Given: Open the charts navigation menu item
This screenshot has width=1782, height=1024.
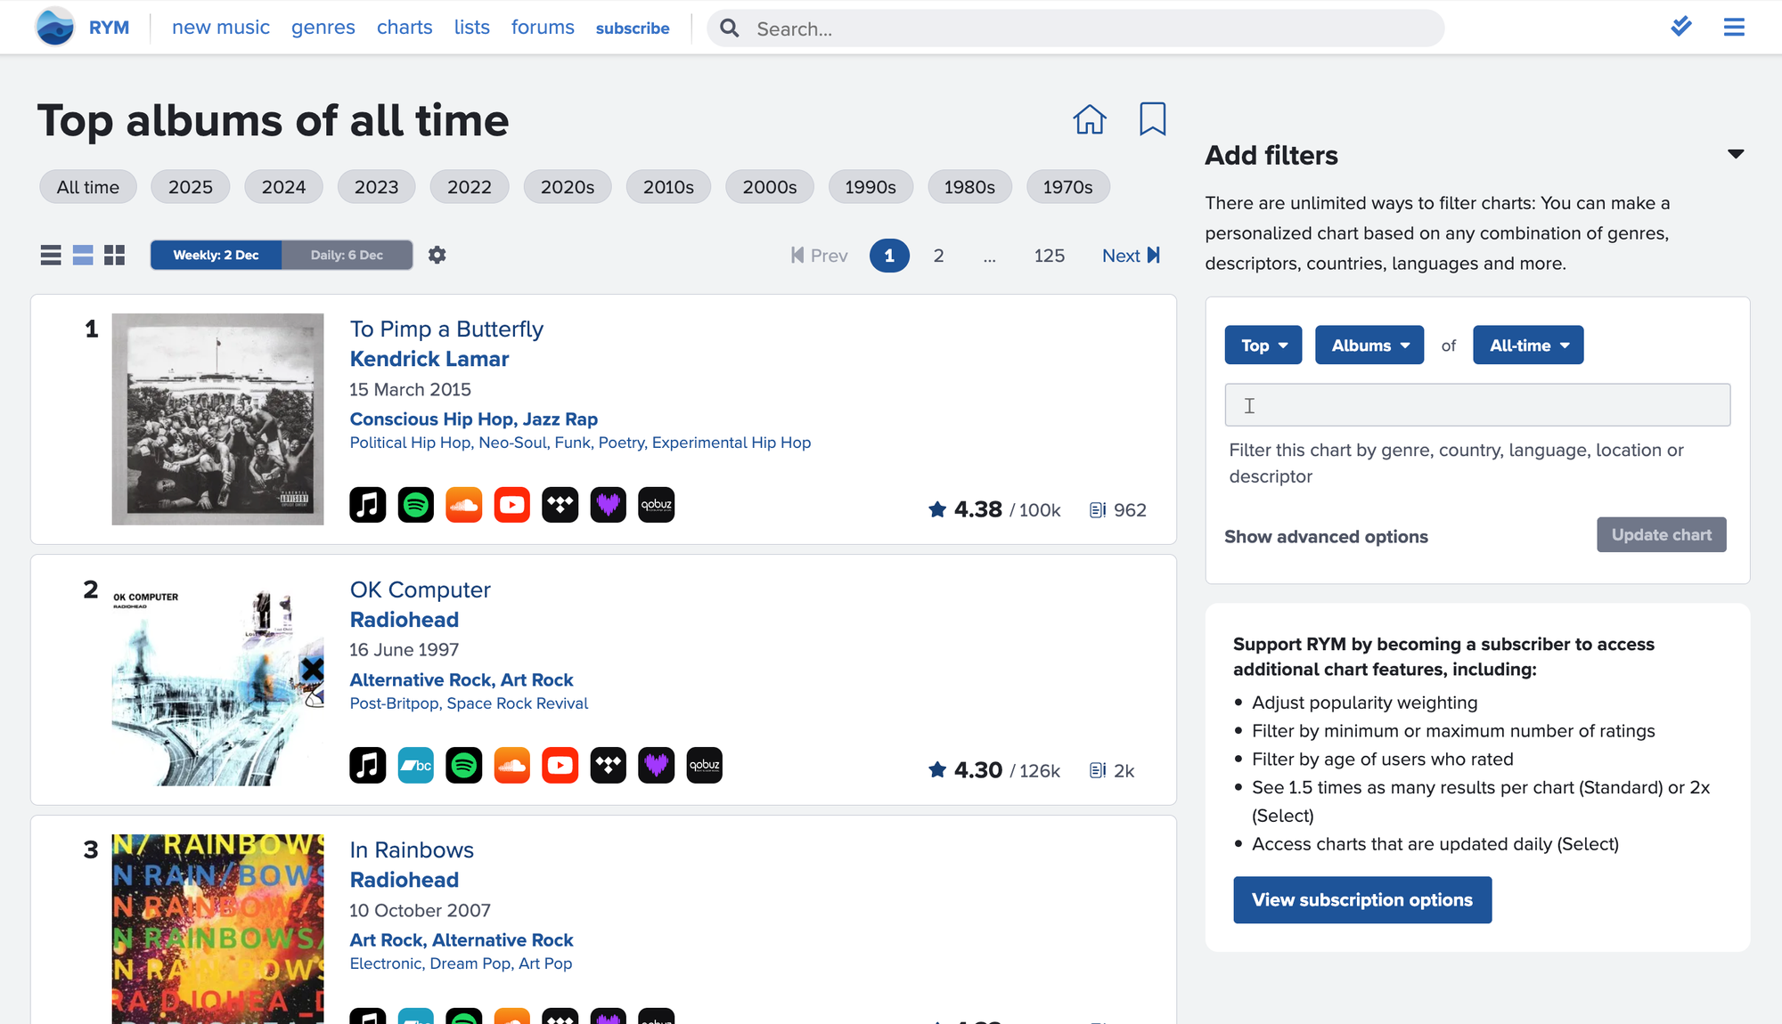Looking at the screenshot, I should (x=404, y=28).
